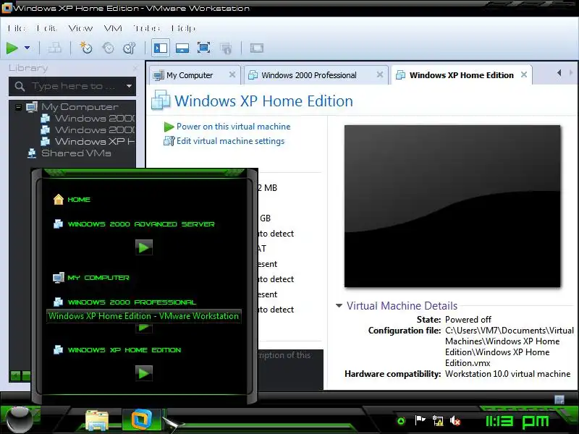The width and height of the screenshot is (579, 434).
Task: Click Windows 2000 Advanced Server in popup
Action: [x=141, y=224]
